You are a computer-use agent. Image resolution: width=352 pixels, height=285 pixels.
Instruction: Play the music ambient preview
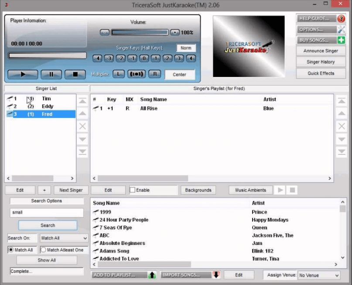[280, 190]
